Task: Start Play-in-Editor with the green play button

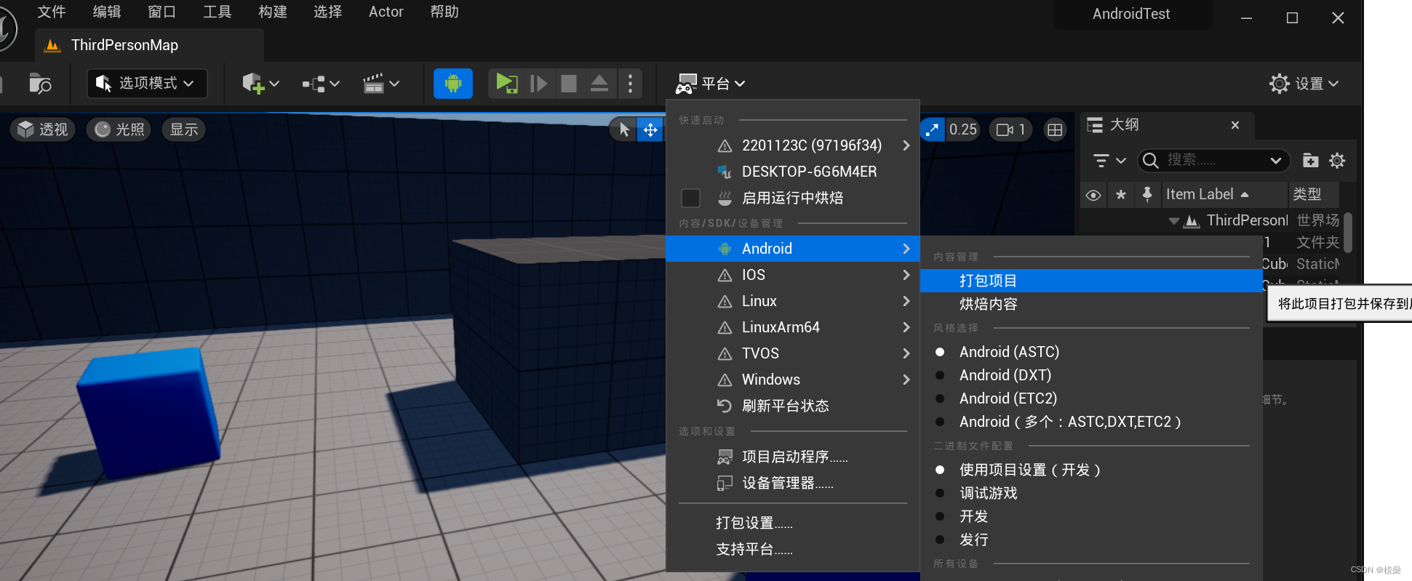Action: pos(506,84)
